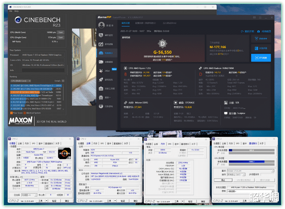Click the CPU chip icon beside AMD Ryzen 7 255
This screenshot has width=285, height=209.
126,68
